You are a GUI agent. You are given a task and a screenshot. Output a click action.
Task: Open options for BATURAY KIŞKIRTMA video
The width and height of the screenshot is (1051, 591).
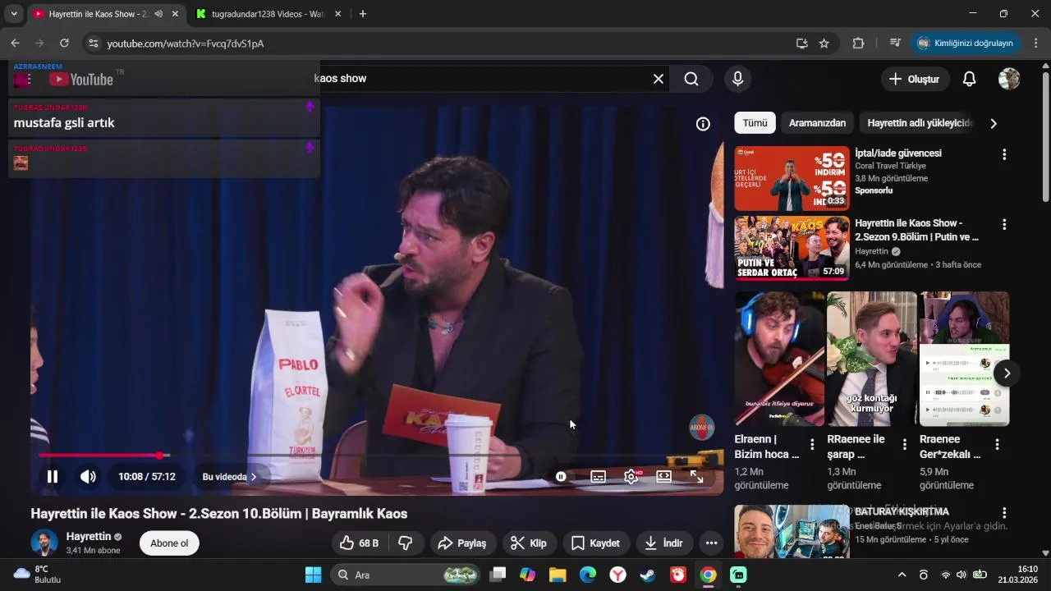coord(1004,513)
